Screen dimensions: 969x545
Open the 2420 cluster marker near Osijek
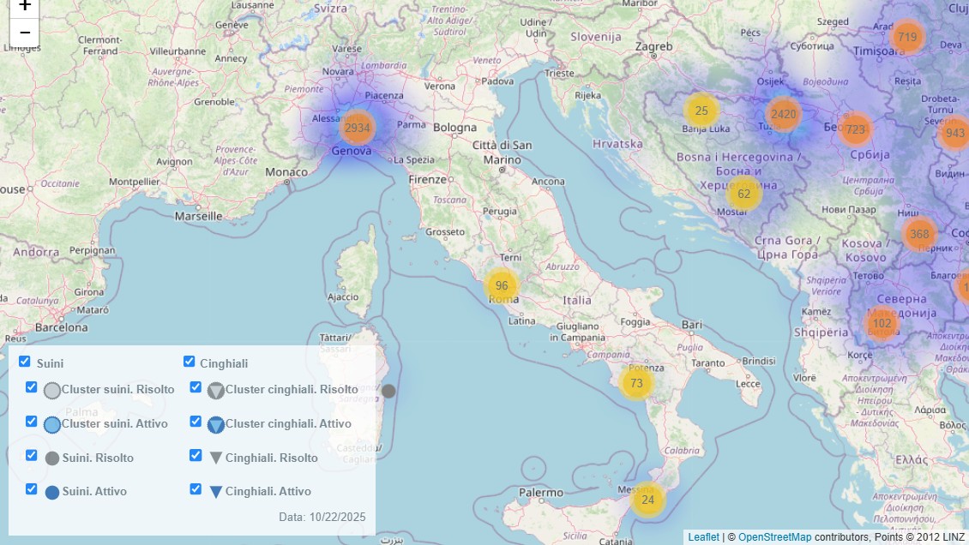coord(783,114)
